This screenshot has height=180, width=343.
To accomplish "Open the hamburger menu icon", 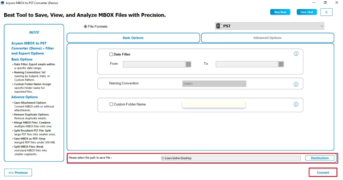I will coord(326,12).
